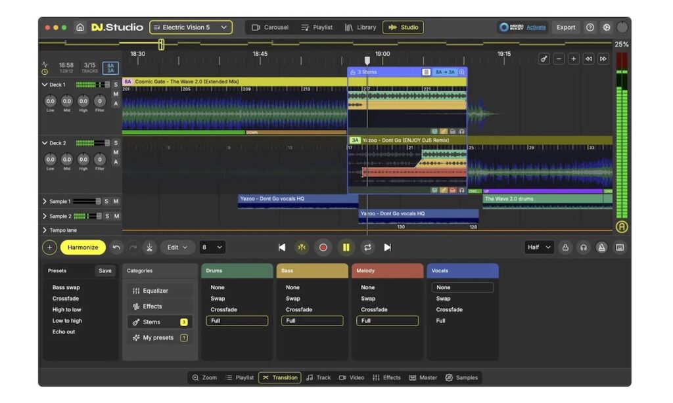Click the mix overview position handle
This screenshot has width=673, height=403.
coord(161,44)
